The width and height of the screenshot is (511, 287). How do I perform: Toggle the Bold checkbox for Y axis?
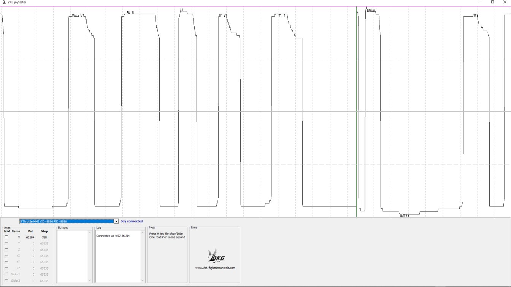6,243
